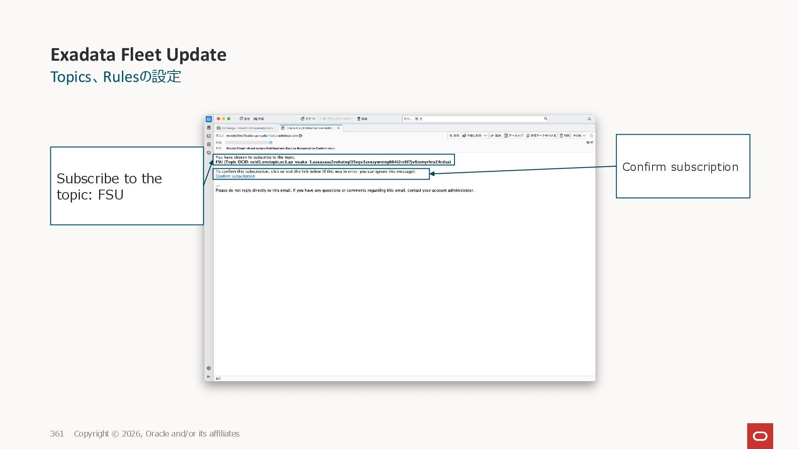Open the Mail space in left sidebar
Viewport: 799px width, 449px height.
208,119
